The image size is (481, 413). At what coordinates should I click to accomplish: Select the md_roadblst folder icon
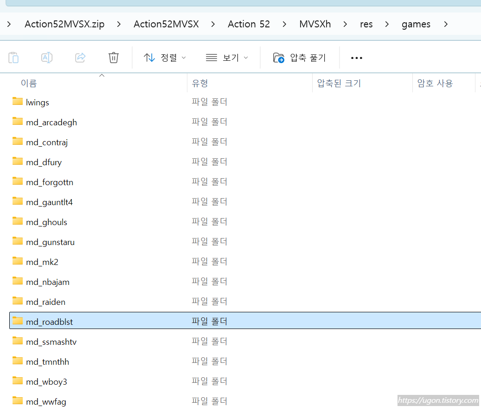(x=18, y=321)
